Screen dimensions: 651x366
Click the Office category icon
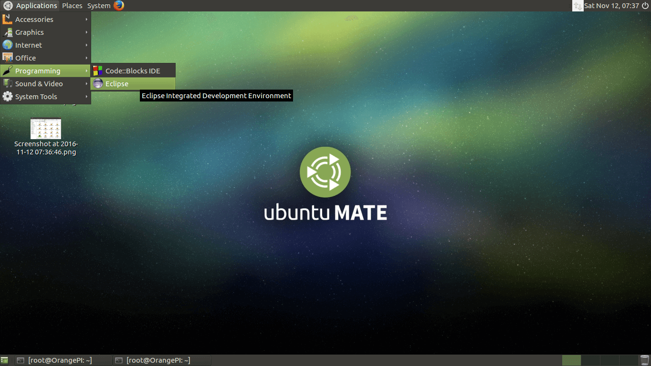[7, 58]
